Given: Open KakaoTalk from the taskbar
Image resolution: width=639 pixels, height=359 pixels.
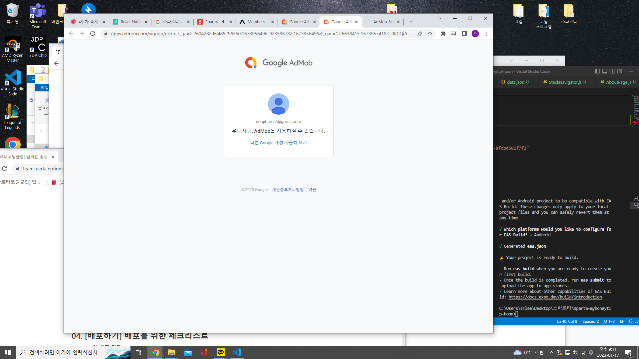Looking at the screenshot, I should tap(221, 352).
